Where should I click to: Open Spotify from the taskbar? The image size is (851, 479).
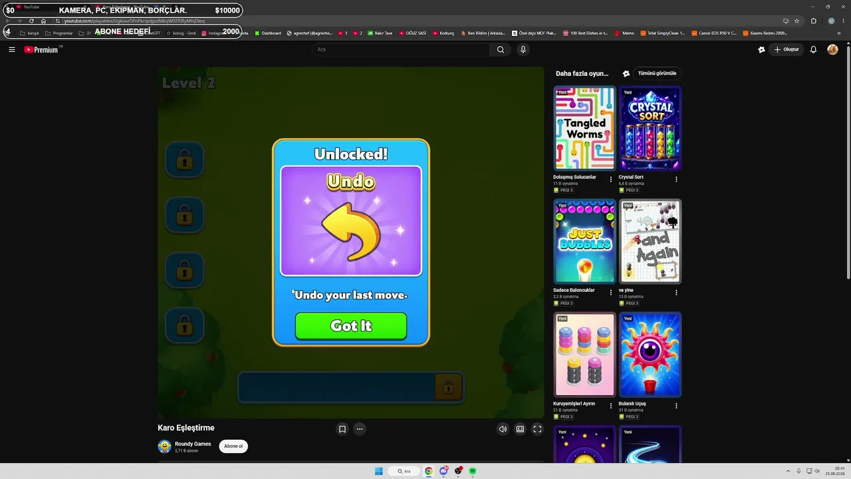click(473, 471)
